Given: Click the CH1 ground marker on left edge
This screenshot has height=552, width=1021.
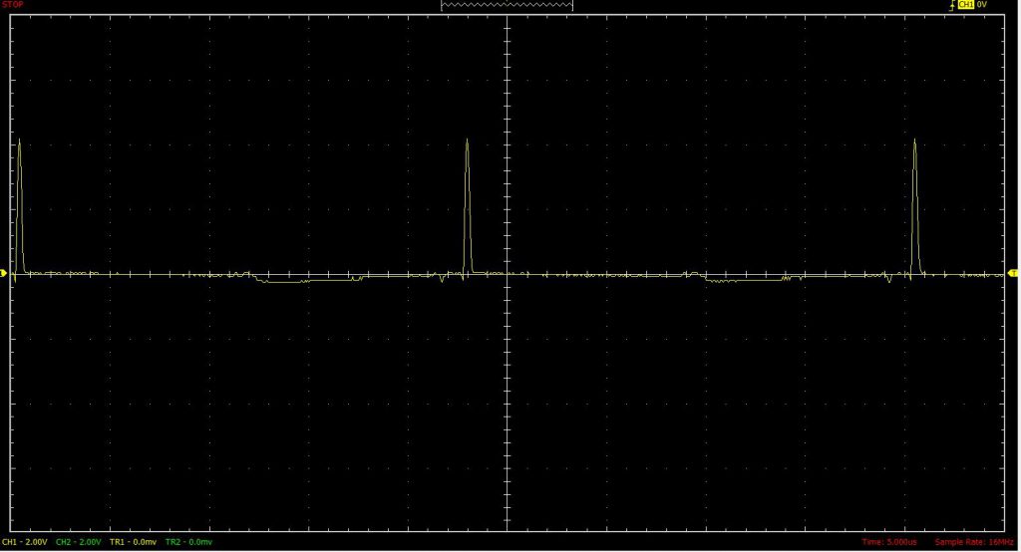Looking at the screenshot, I should pyautogui.click(x=4, y=273).
